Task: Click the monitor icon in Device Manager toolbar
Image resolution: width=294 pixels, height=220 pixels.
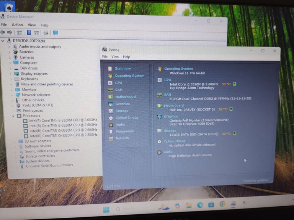Action: (56, 33)
